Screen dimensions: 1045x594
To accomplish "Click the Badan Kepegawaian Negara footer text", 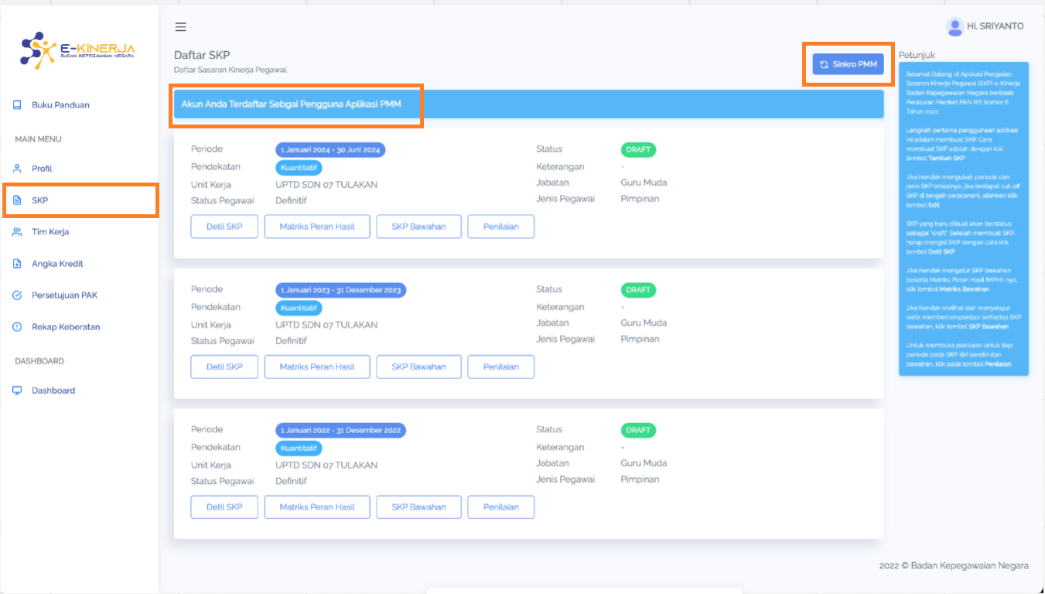I will [954, 565].
